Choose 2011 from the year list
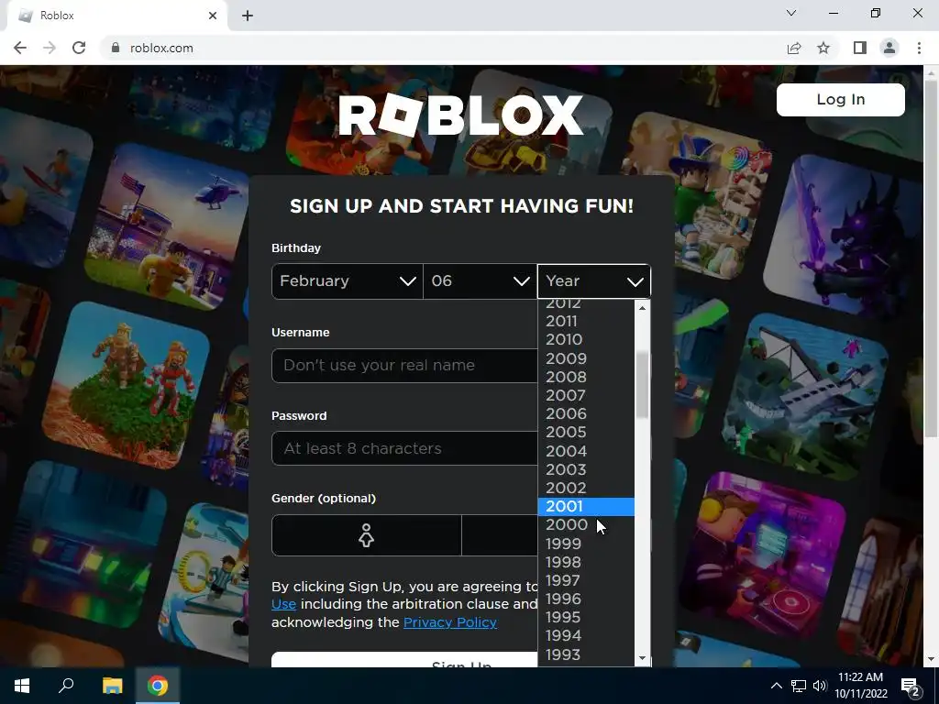 pyautogui.click(x=586, y=322)
